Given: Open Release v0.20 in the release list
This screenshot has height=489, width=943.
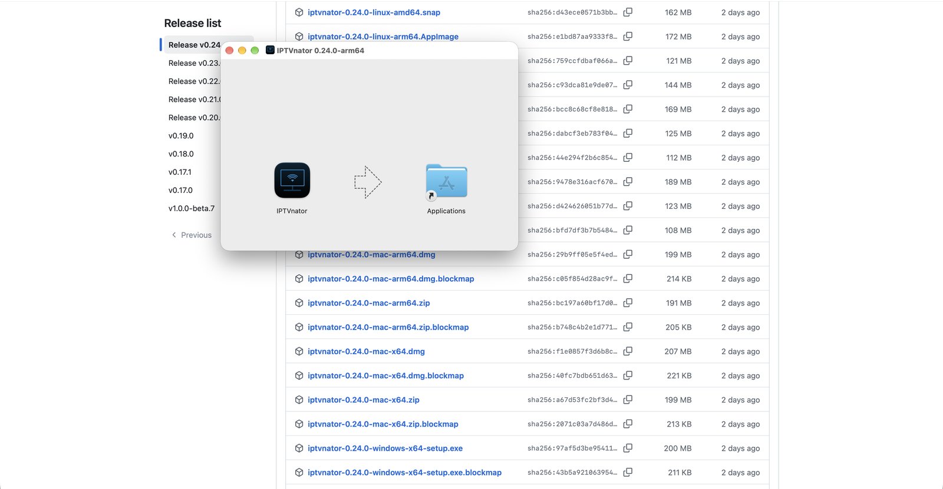Looking at the screenshot, I should 194,118.
